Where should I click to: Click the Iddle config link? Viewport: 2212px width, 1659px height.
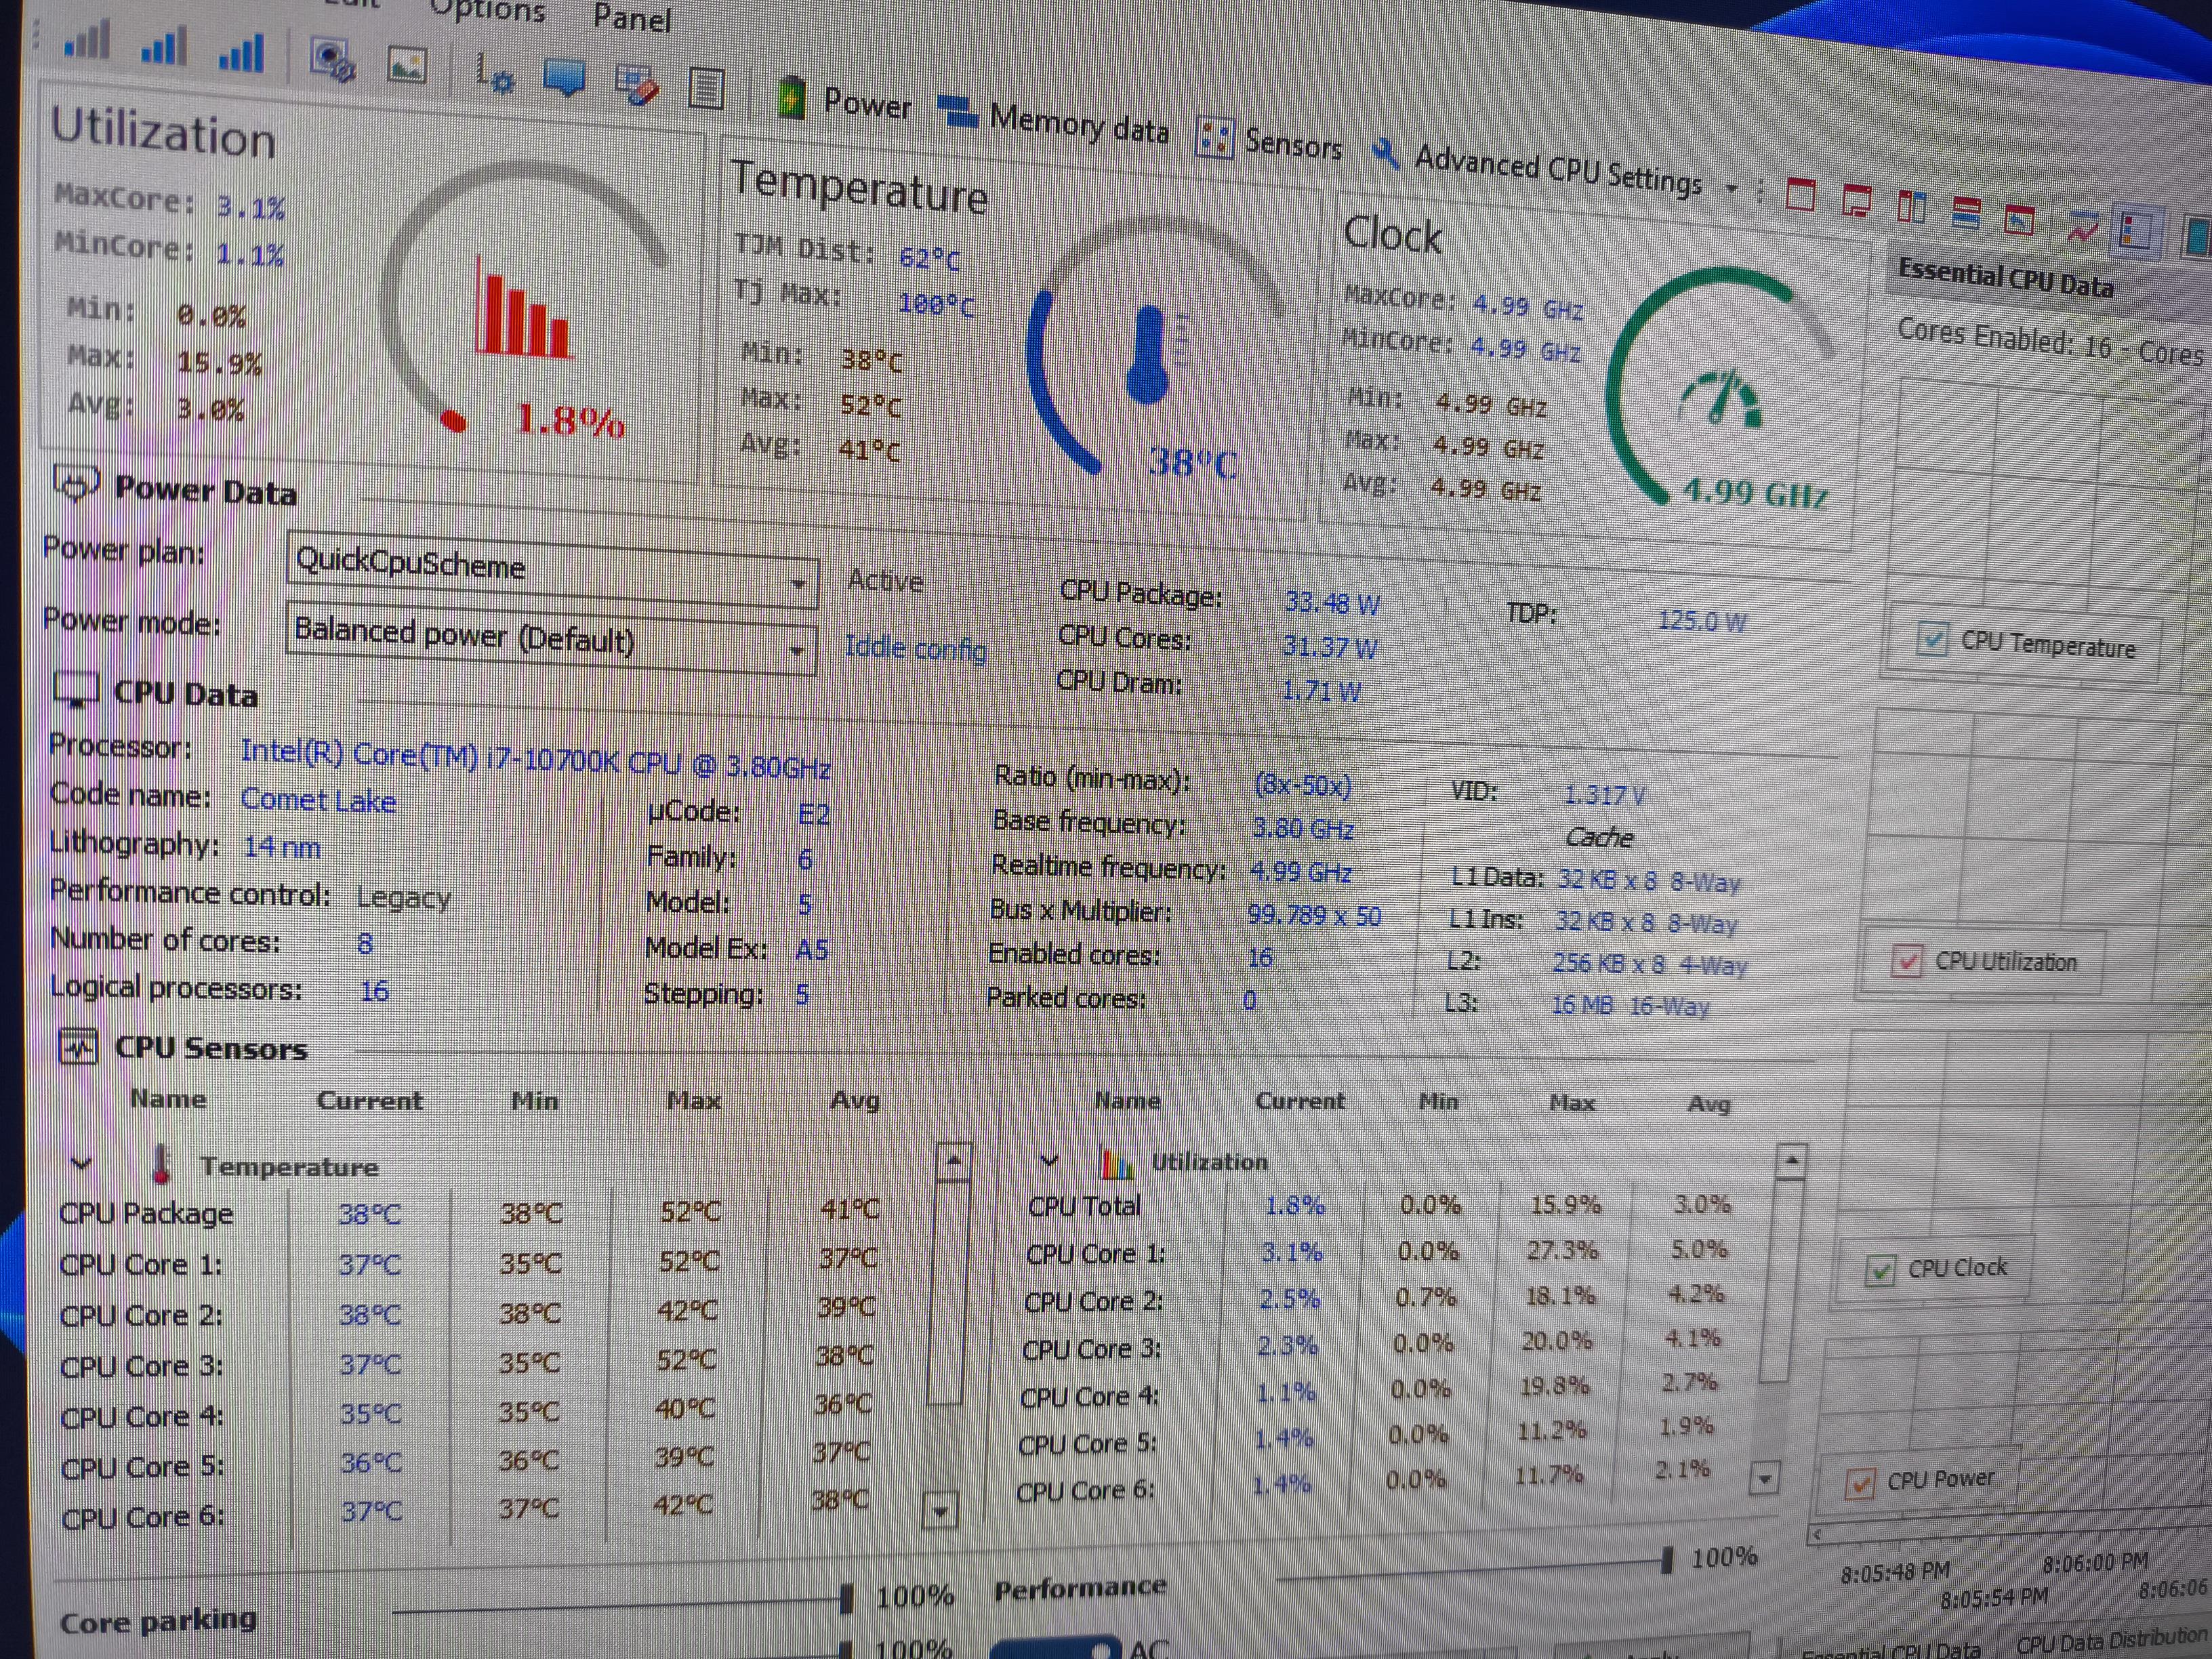915,648
